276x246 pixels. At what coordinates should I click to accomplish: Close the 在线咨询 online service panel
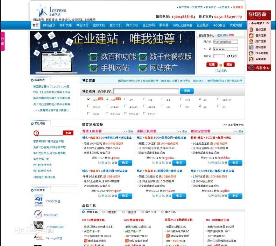point(268,13)
